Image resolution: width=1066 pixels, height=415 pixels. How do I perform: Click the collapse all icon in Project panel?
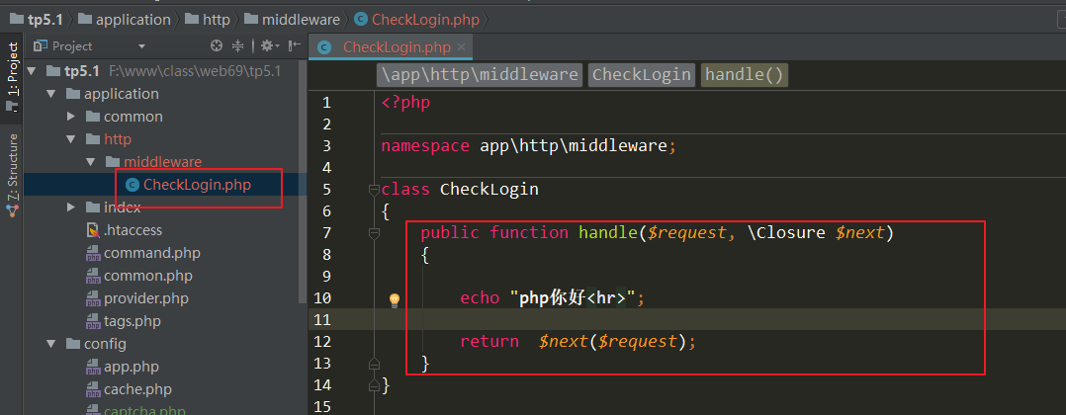pos(238,46)
